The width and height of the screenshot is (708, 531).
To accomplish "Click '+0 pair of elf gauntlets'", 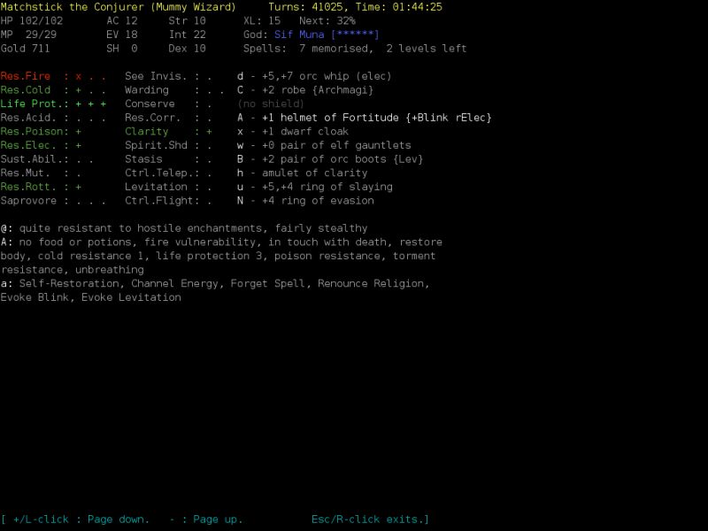I will [336, 145].
